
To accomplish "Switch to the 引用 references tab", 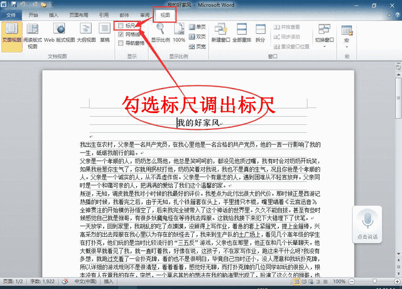I will click(104, 15).
